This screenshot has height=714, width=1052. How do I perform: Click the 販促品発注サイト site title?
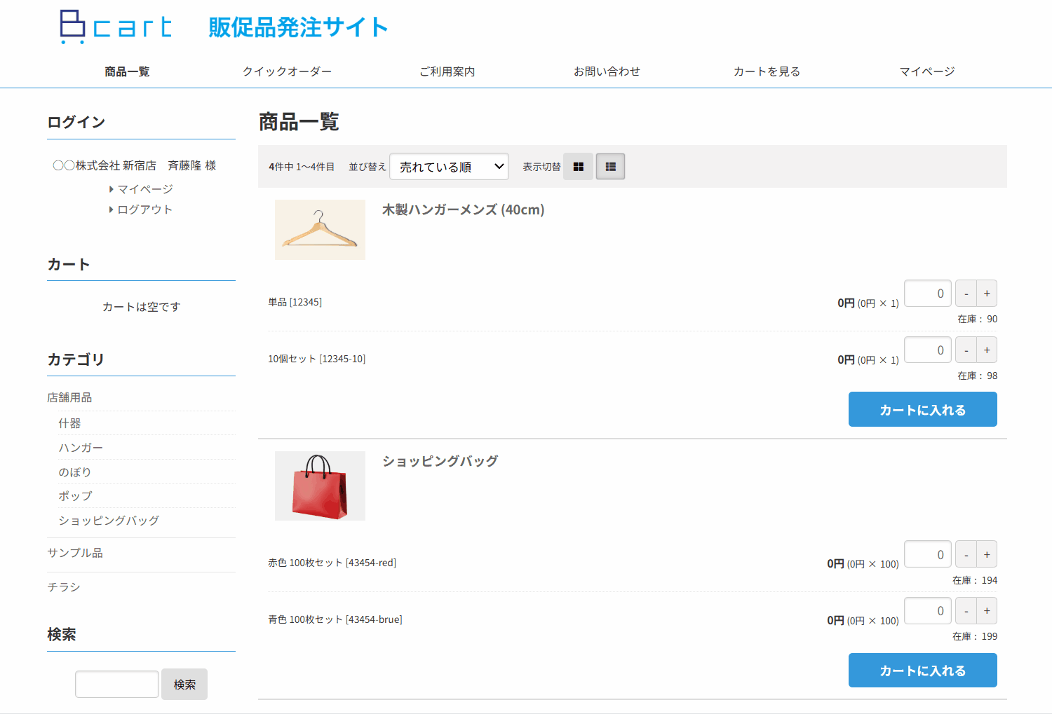point(298,27)
